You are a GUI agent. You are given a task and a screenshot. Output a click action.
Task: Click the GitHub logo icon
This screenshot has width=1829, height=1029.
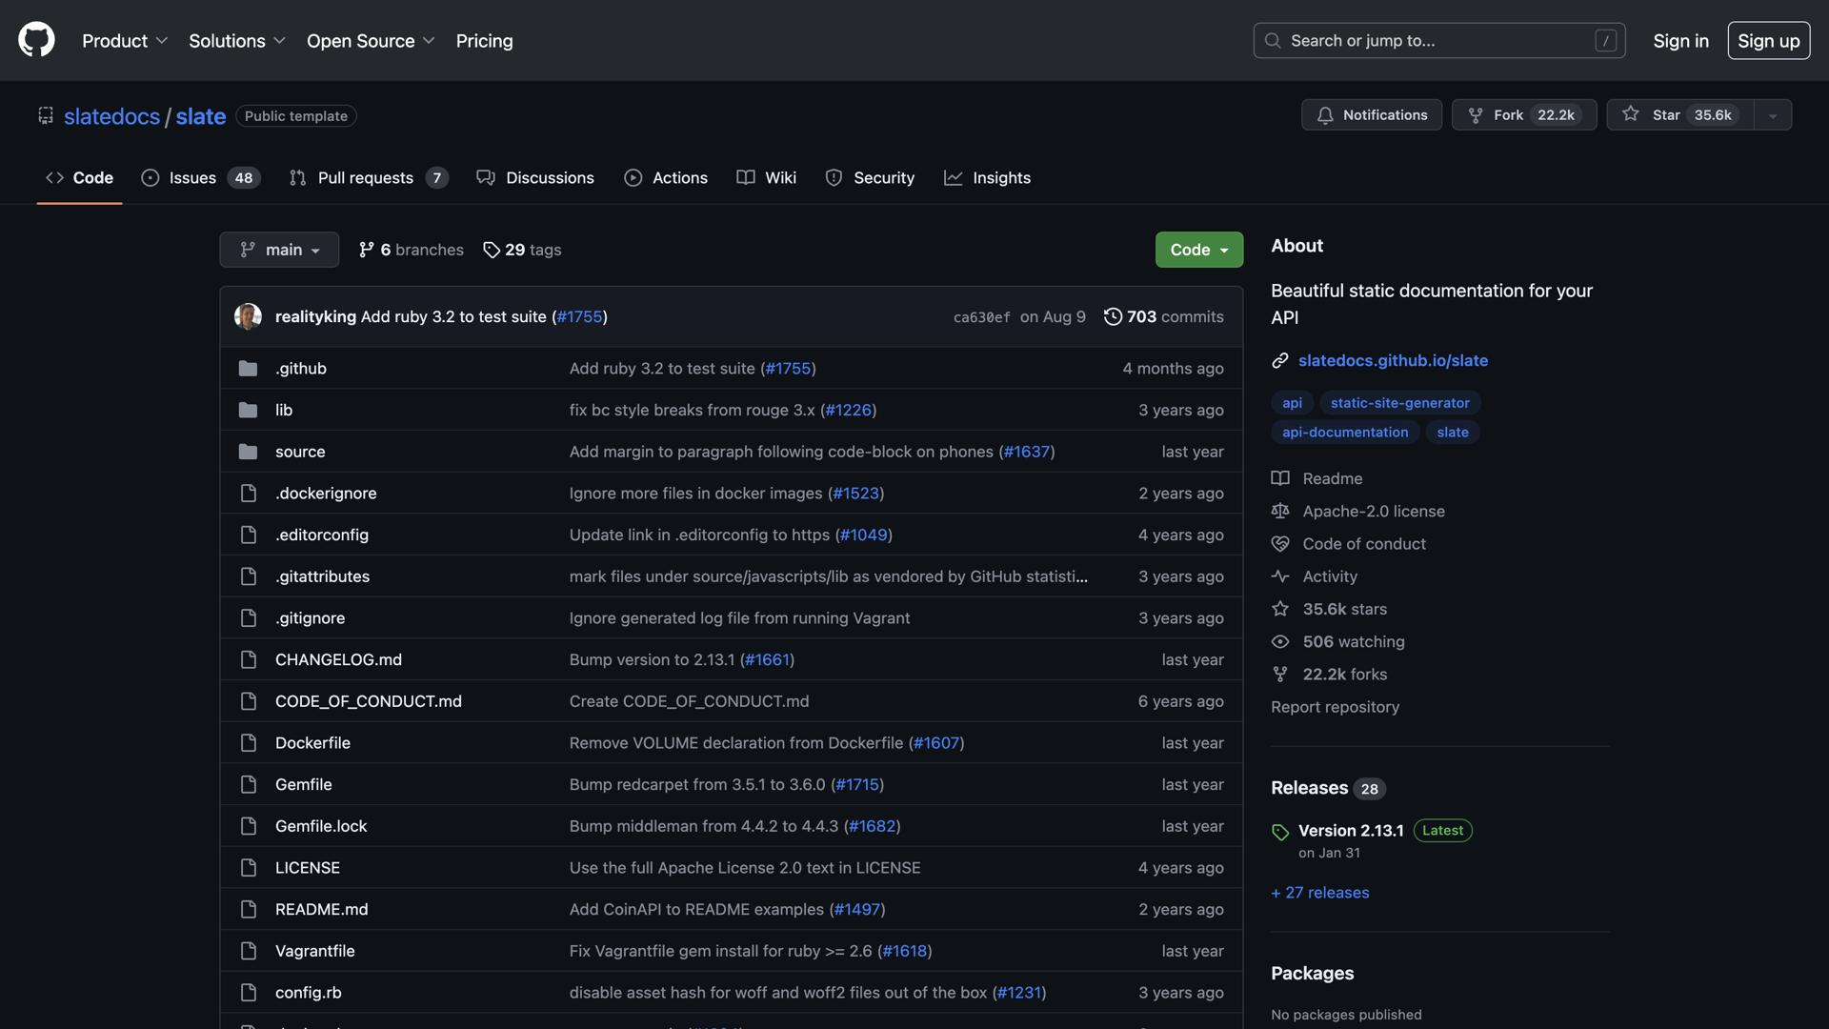(x=36, y=40)
